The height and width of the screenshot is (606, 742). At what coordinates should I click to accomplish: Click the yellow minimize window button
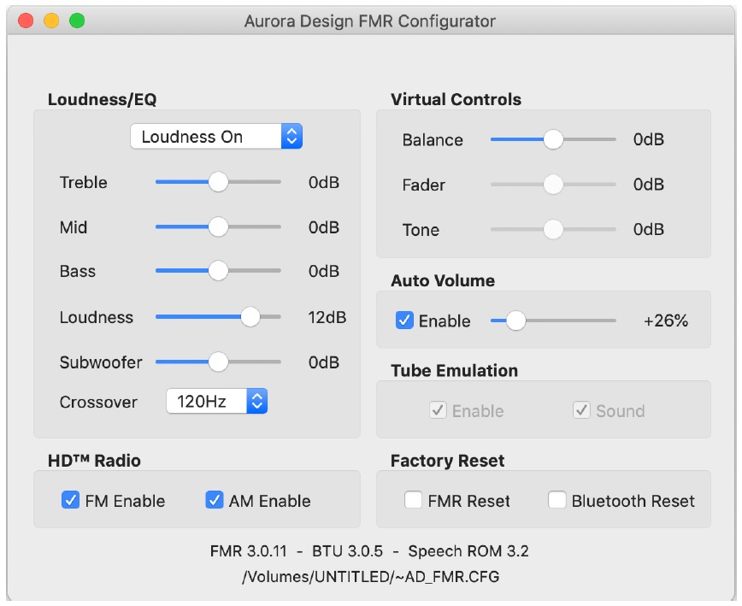click(51, 21)
